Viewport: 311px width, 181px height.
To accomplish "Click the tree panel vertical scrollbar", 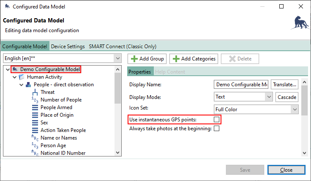I will tap(118, 110).
